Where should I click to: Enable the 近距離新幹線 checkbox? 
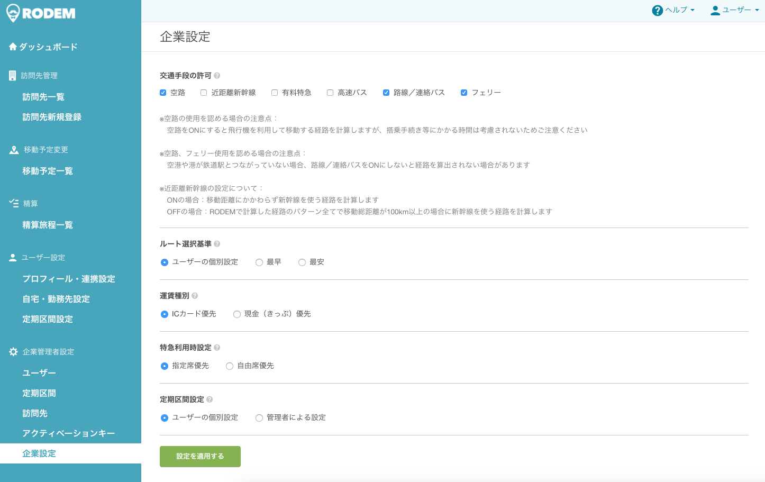pos(204,93)
